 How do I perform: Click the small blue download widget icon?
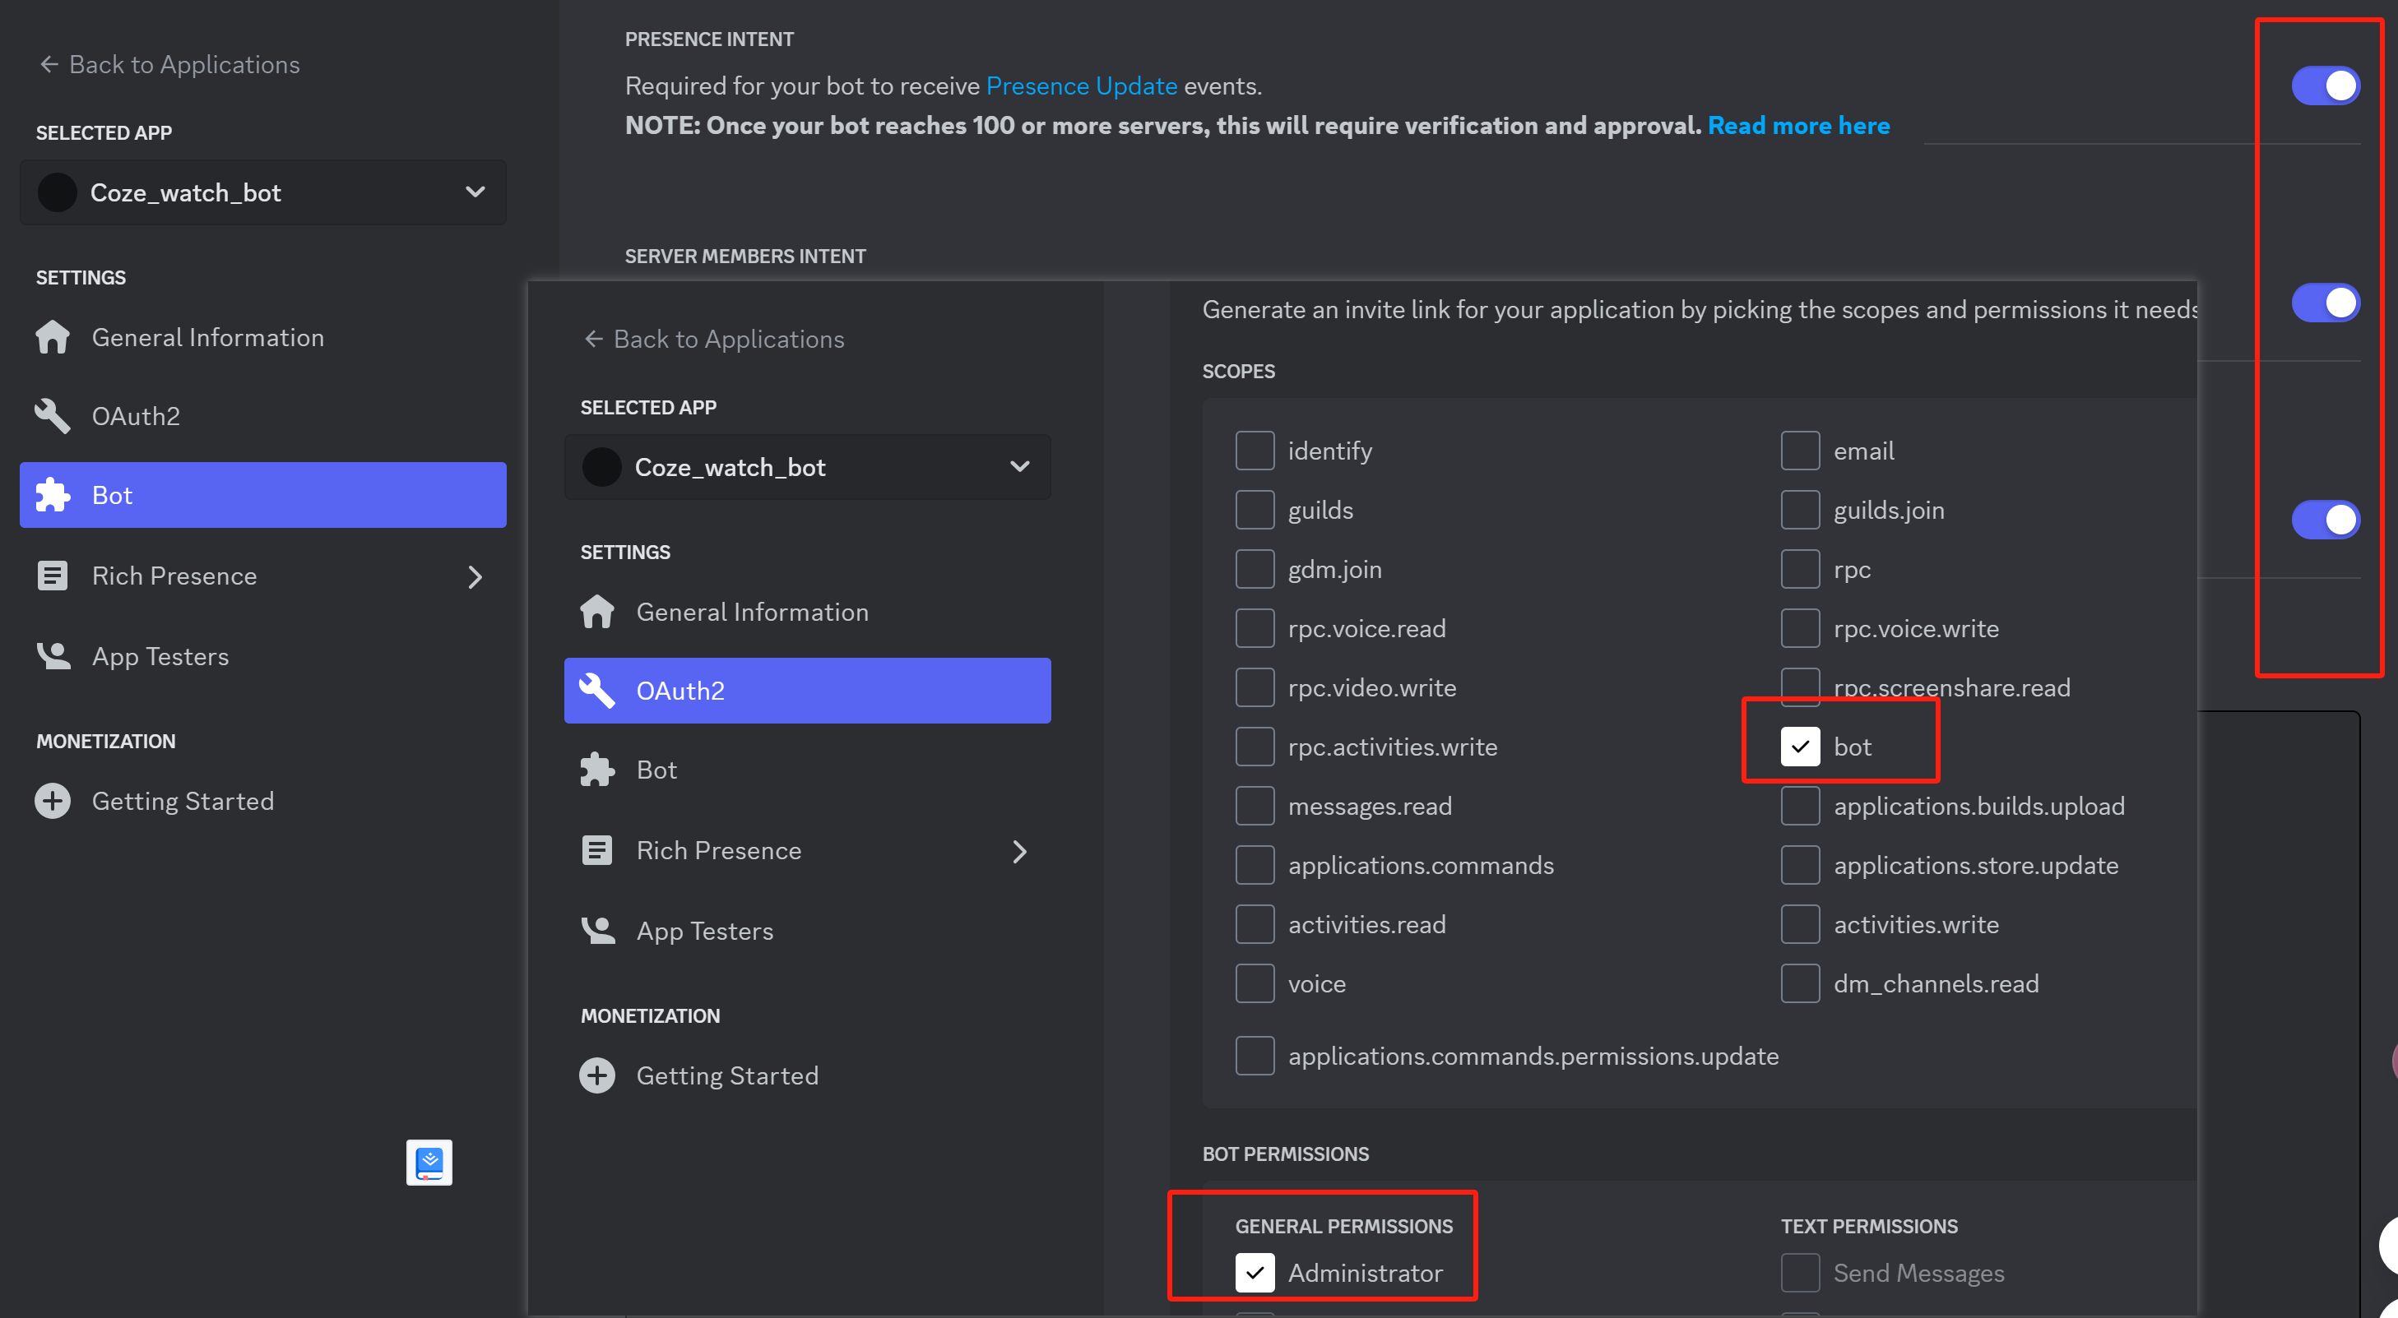tap(429, 1163)
